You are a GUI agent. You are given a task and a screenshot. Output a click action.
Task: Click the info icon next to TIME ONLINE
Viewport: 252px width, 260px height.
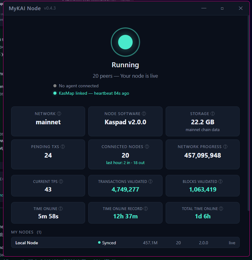(x=61, y=208)
